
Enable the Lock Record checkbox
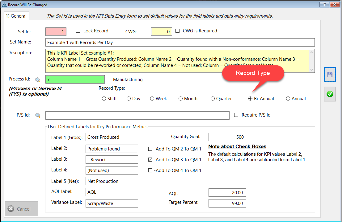(x=78, y=31)
